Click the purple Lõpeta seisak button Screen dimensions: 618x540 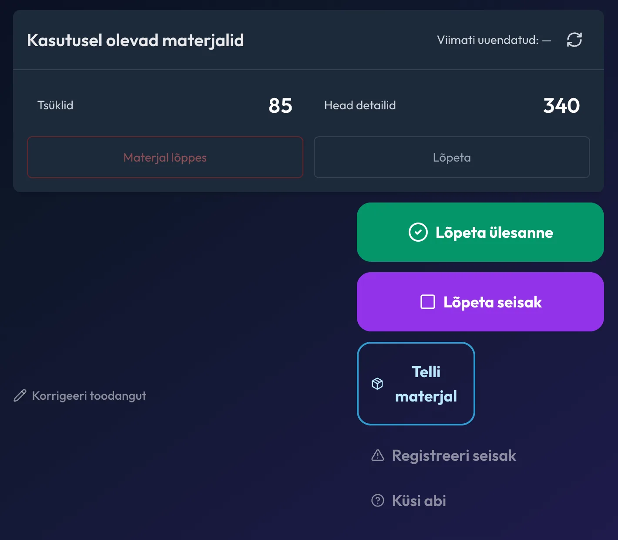pos(480,302)
